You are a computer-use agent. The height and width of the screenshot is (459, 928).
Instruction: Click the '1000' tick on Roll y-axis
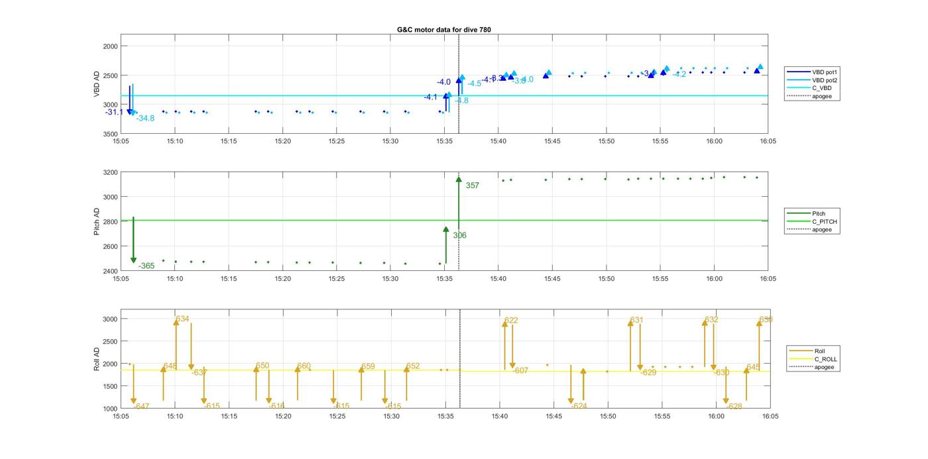coord(111,409)
